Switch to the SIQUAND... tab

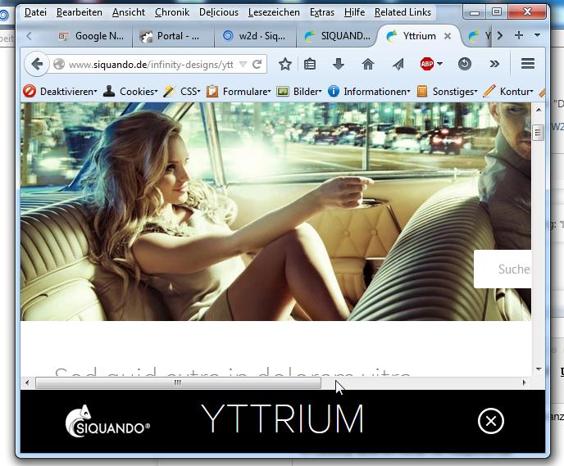click(337, 36)
